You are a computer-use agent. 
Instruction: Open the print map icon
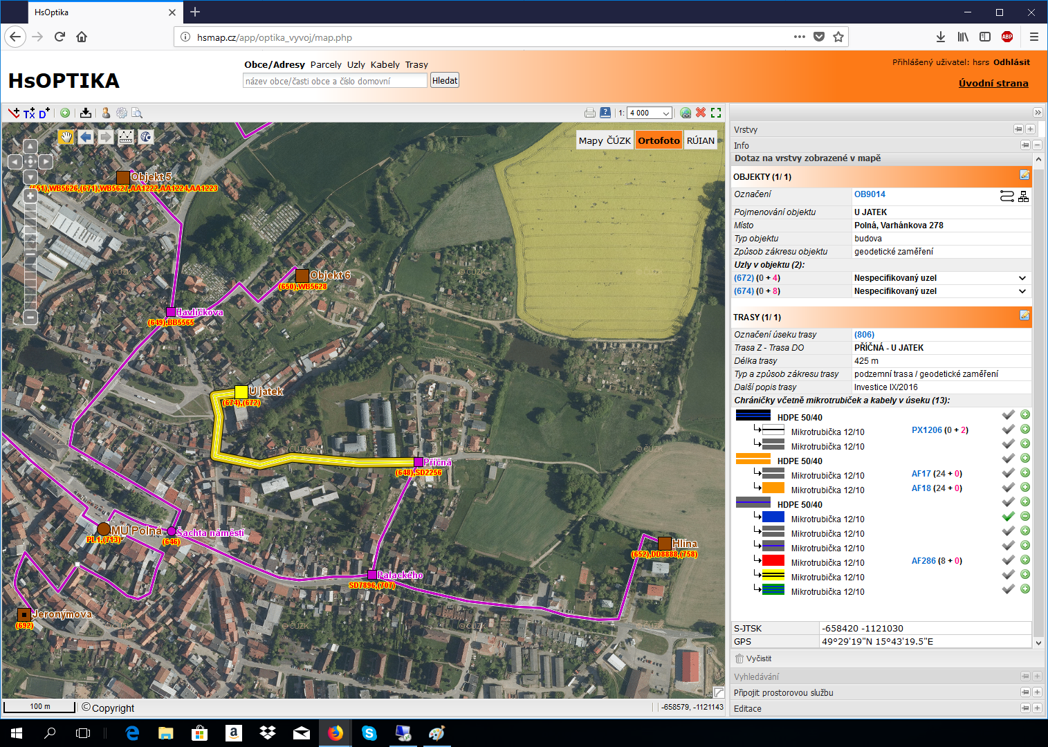589,113
